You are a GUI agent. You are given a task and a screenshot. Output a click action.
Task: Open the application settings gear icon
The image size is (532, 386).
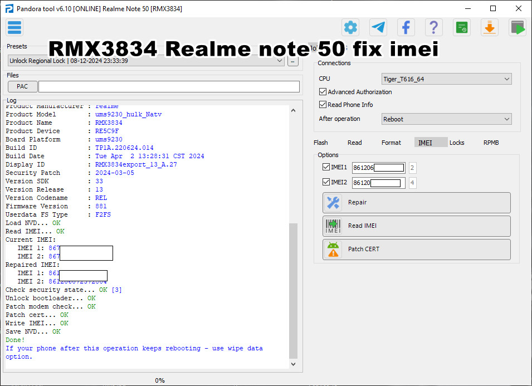[x=350, y=27]
